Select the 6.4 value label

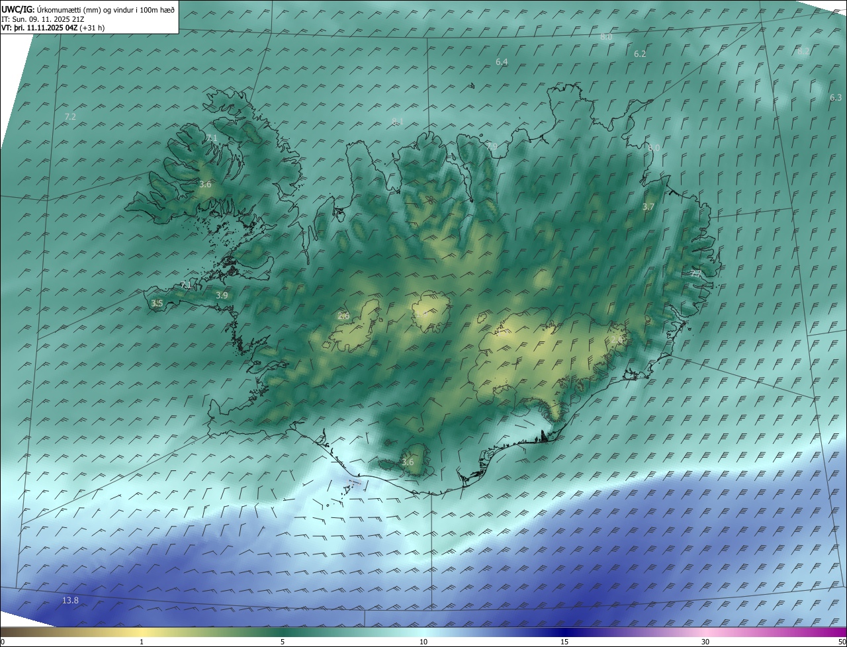[x=502, y=62]
